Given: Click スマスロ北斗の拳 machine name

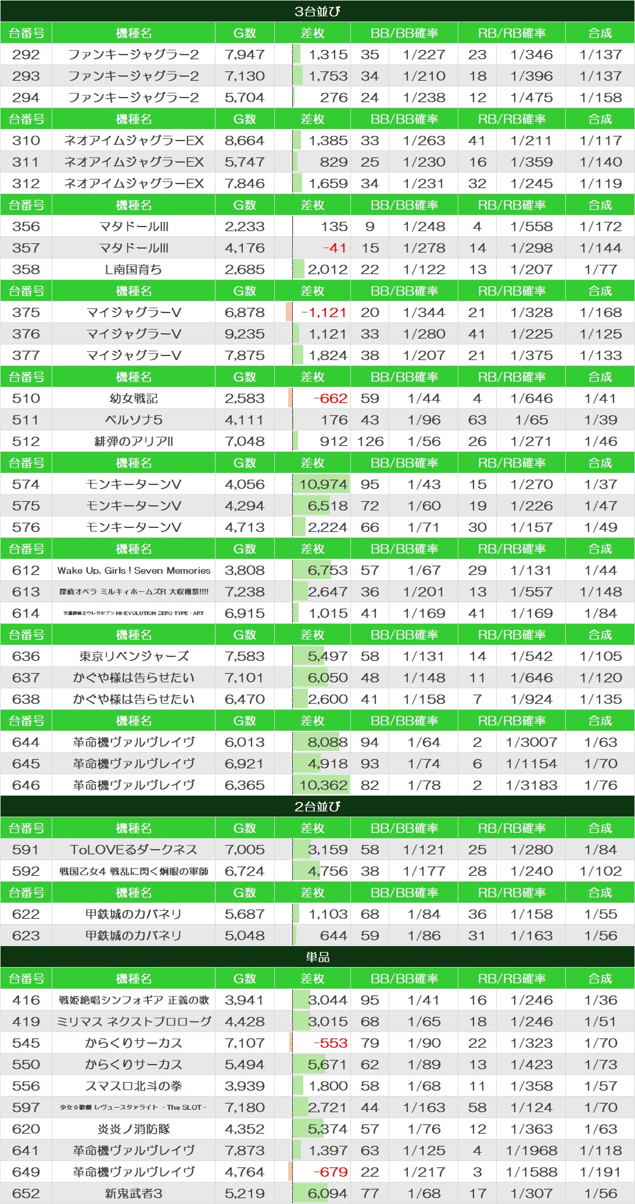Looking at the screenshot, I should click(x=134, y=1086).
